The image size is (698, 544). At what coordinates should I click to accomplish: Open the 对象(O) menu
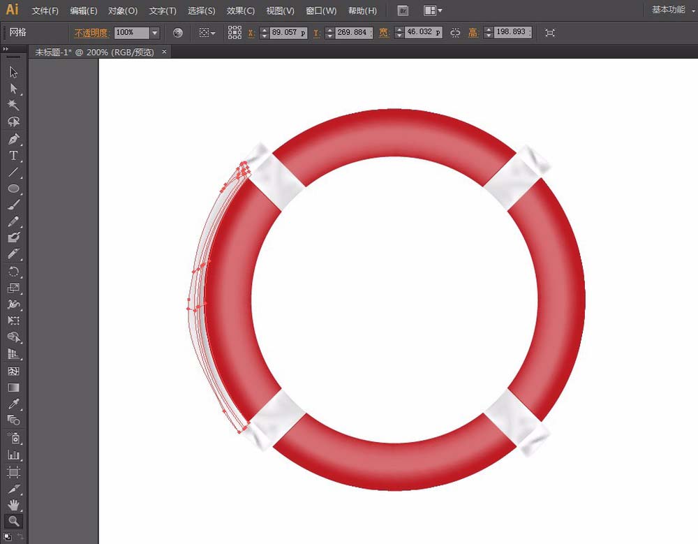[123, 10]
